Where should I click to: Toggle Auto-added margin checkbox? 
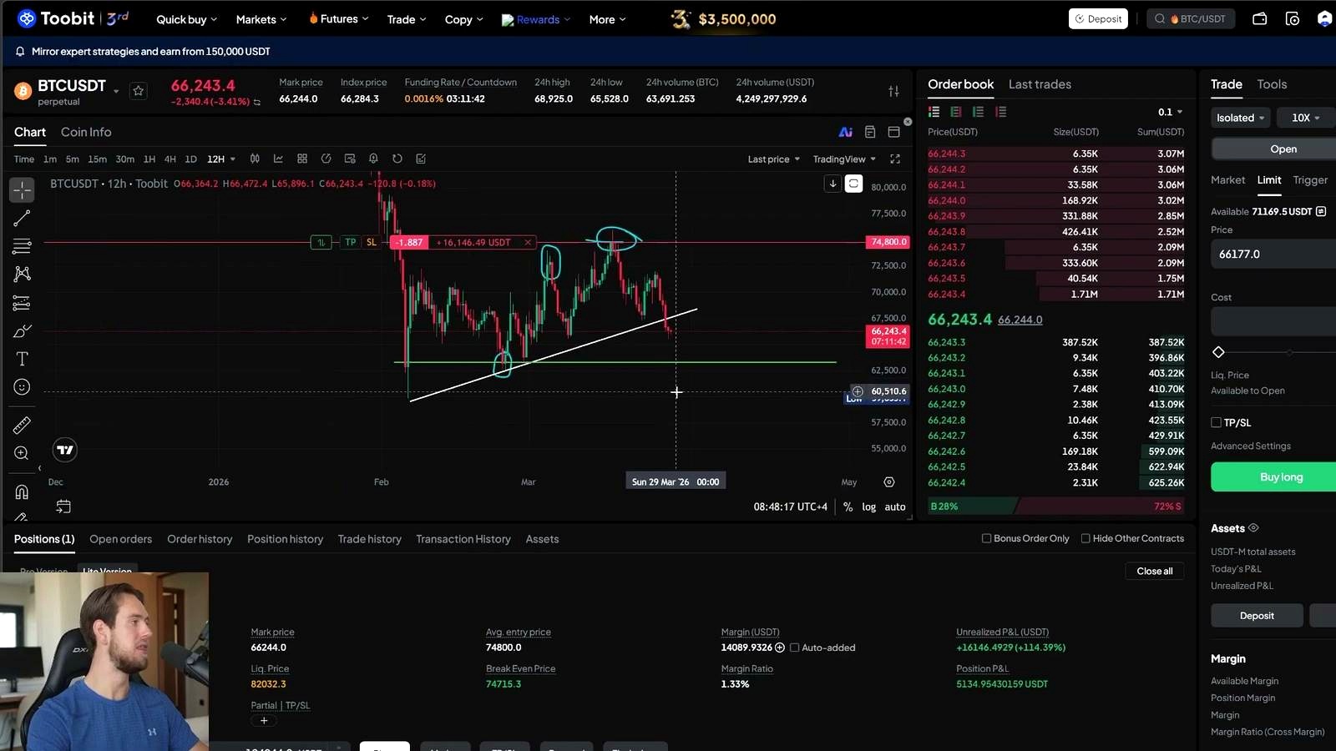coord(795,648)
